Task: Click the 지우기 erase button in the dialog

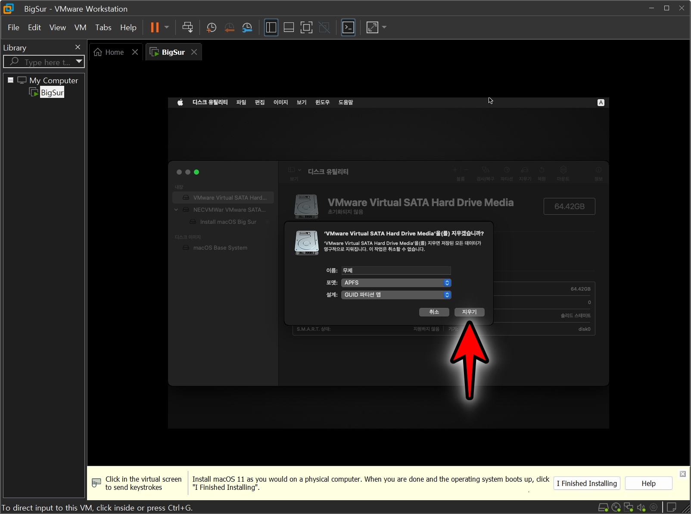Action: coord(470,312)
